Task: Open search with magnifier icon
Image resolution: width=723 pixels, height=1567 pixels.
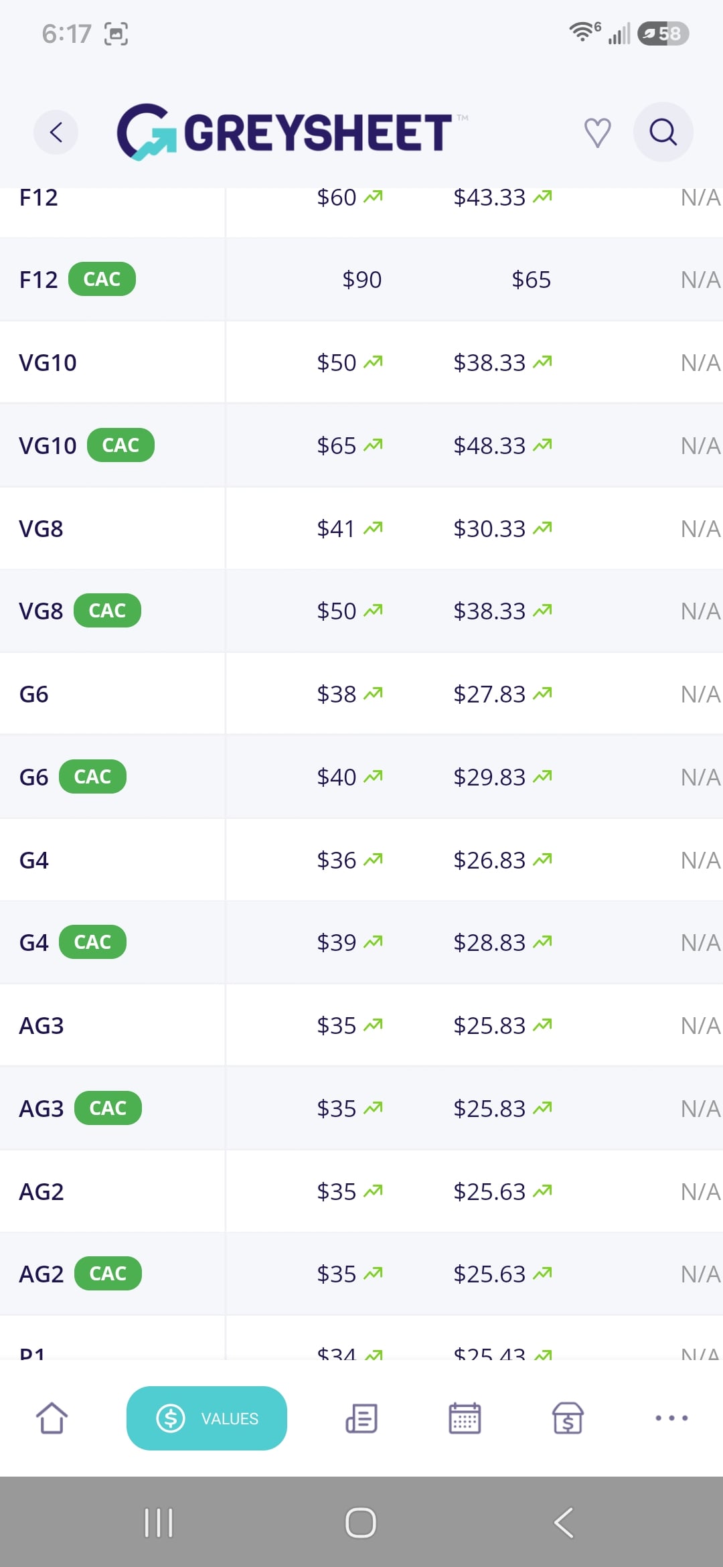Action: pyautogui.click(x=663, y=132)
